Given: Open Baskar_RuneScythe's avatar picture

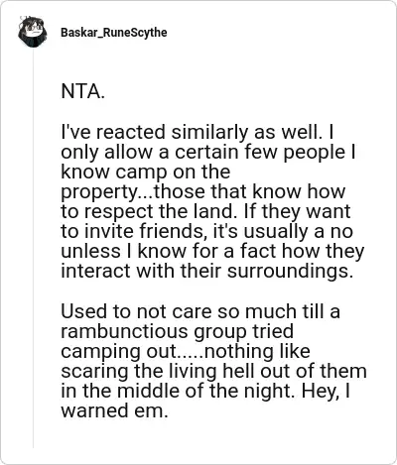Looking at the screenshot, I should pyautogui.click(x=33, y=32).
